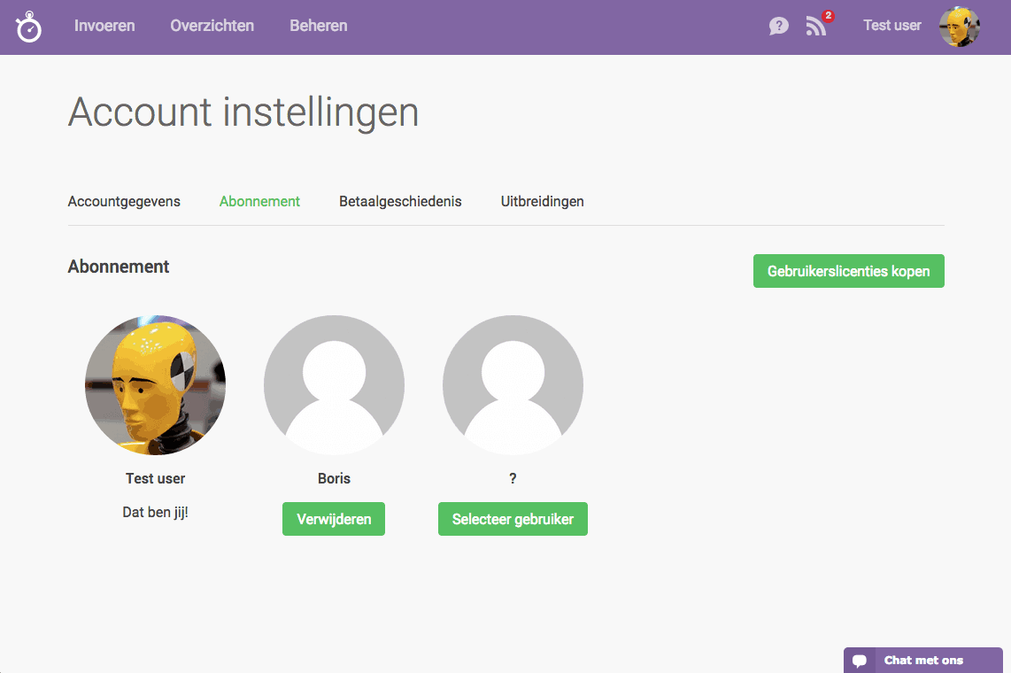Click the 'Account instellingen' page heading
This screenshot has height=673, width=1011.
[243, 112]
